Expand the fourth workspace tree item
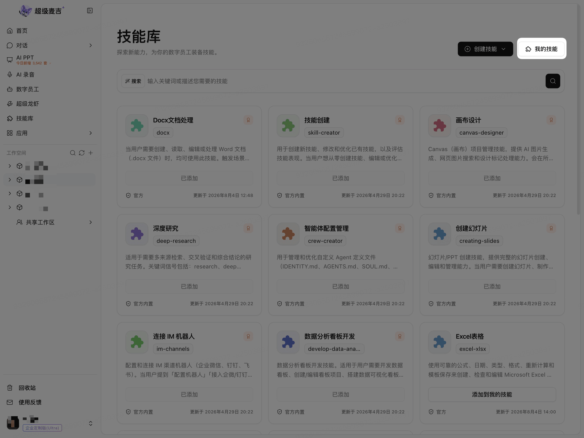The image size is (584, 438). (10, 207)
